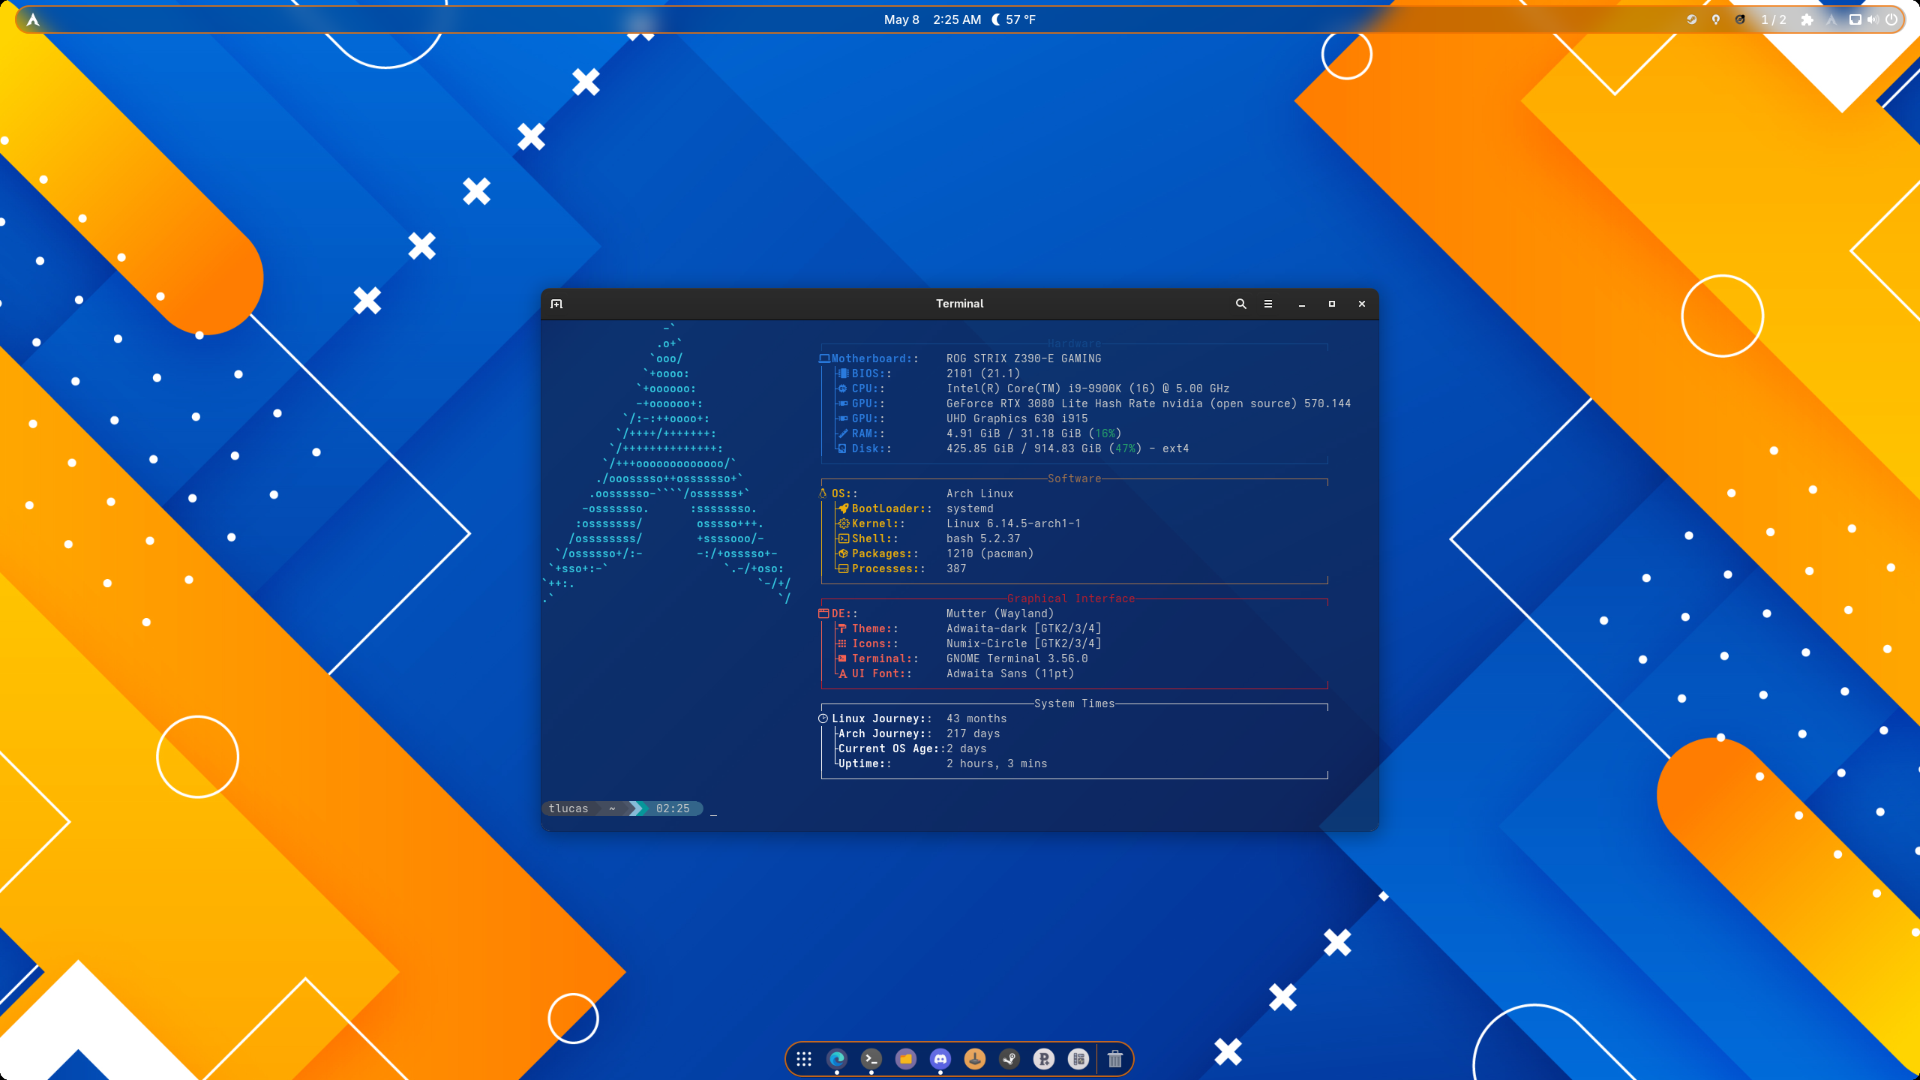This screenshot has height=1080, width=1920.
Task: Open Discord from the dock
Action: point(940,1058)
